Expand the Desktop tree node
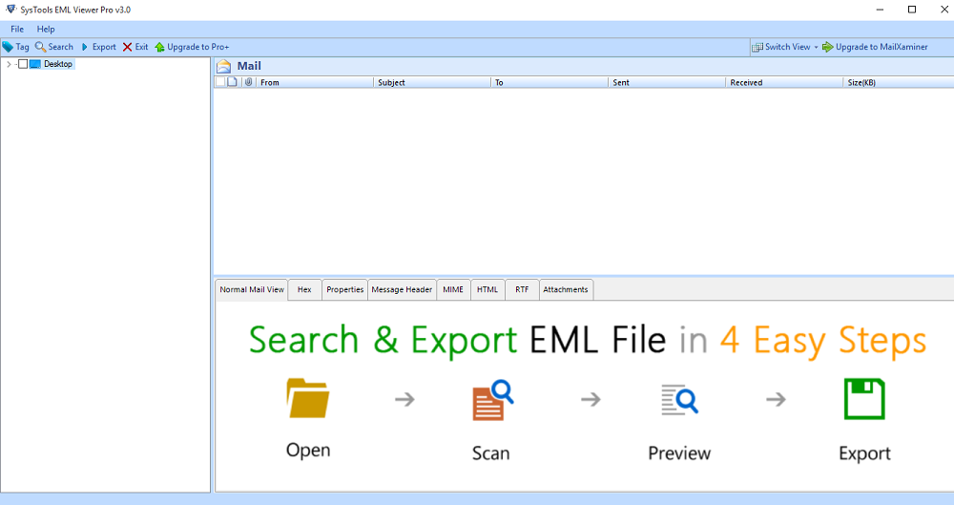 point(9,64)
